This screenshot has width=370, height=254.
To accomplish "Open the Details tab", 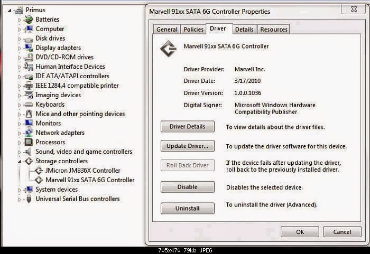I will pyautogui.click(x=244, y=30).
